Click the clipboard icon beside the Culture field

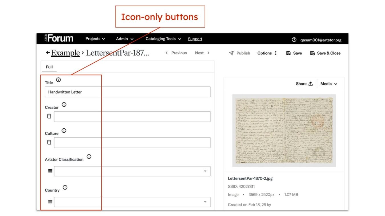(49, 142)
